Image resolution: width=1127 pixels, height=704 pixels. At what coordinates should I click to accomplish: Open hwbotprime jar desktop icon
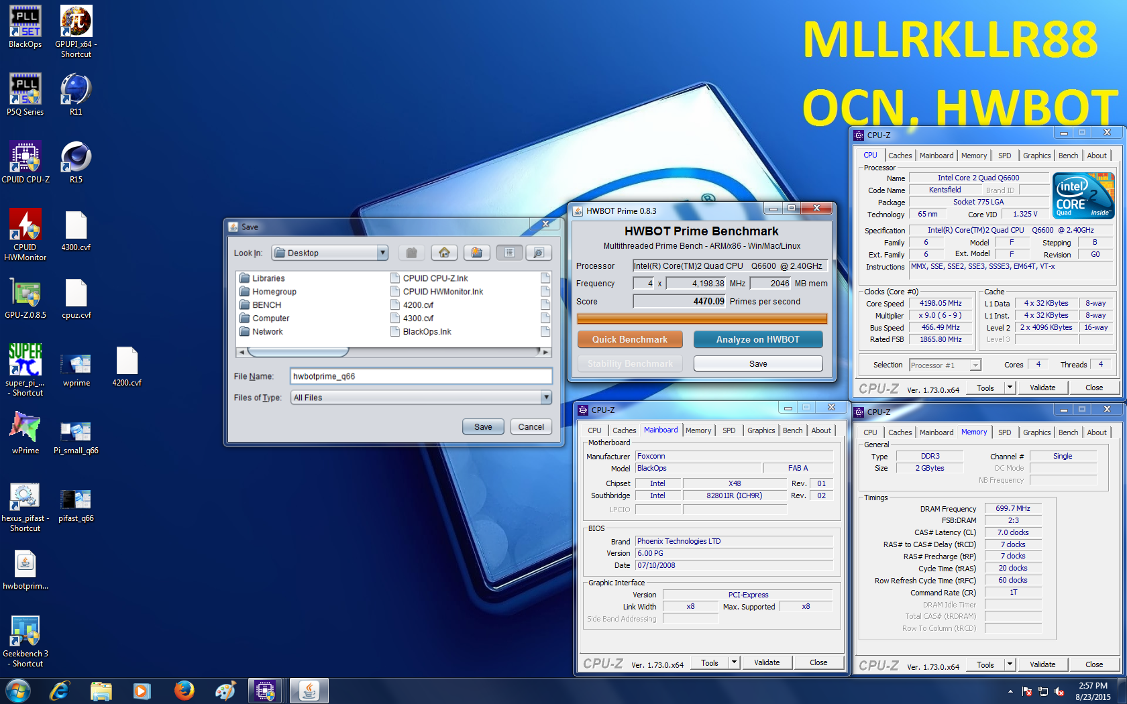coord(25,569)
